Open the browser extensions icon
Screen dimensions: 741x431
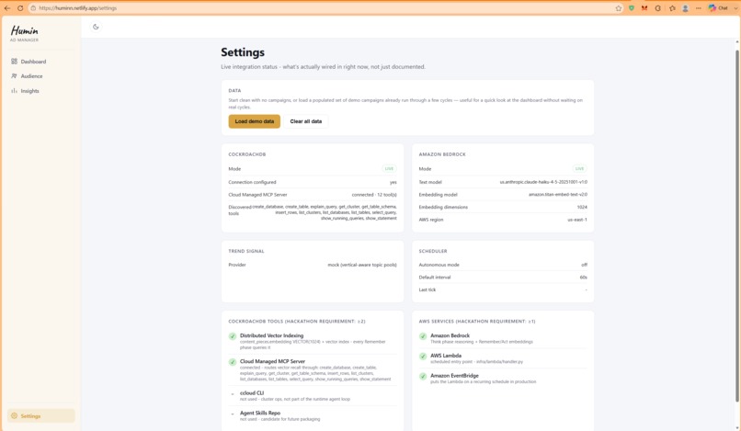pos(658,8)
